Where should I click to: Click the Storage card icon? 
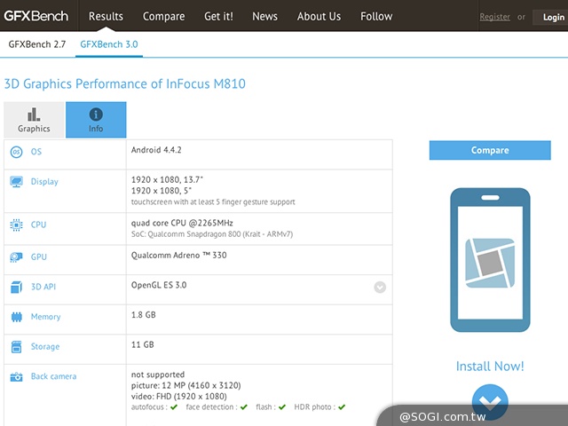click(16, 347)
